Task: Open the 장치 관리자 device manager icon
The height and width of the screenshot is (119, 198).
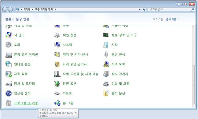Action: [x=106, y=74]
